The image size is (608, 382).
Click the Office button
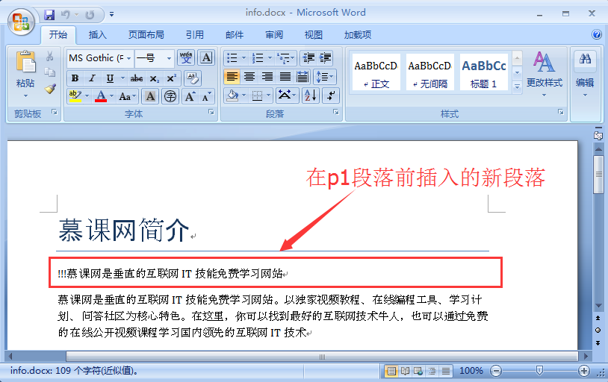(21, 22)
